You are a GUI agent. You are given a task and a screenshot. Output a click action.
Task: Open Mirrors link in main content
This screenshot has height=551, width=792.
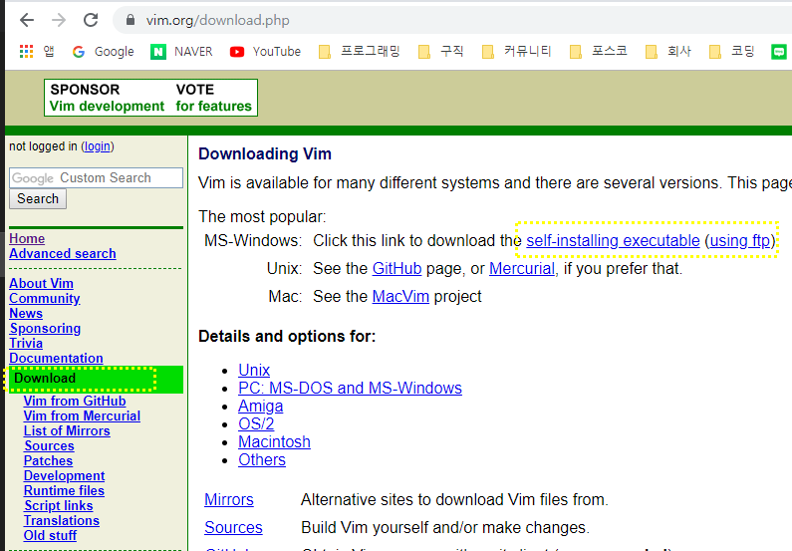tap(229, 500)
